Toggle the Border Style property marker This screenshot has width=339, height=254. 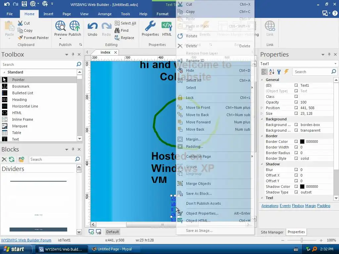296,158
